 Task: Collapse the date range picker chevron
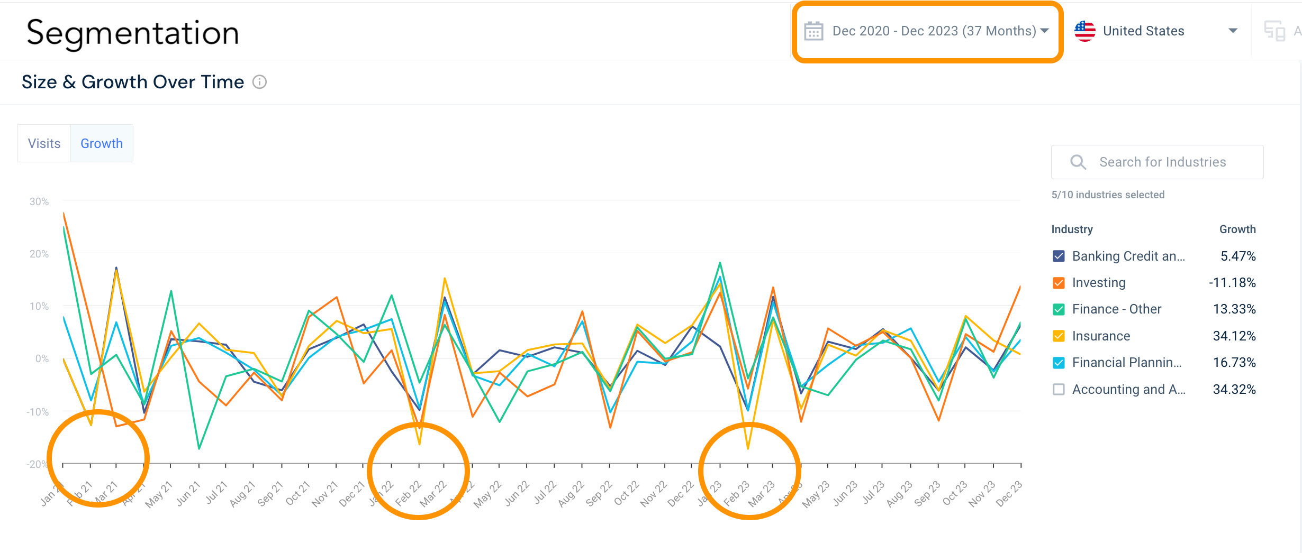(1045, 31)
